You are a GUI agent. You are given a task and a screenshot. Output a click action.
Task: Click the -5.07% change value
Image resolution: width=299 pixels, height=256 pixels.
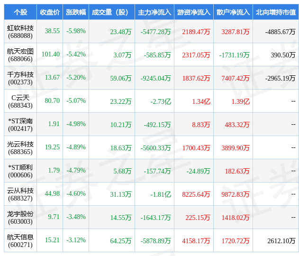[x=76, y=101]
